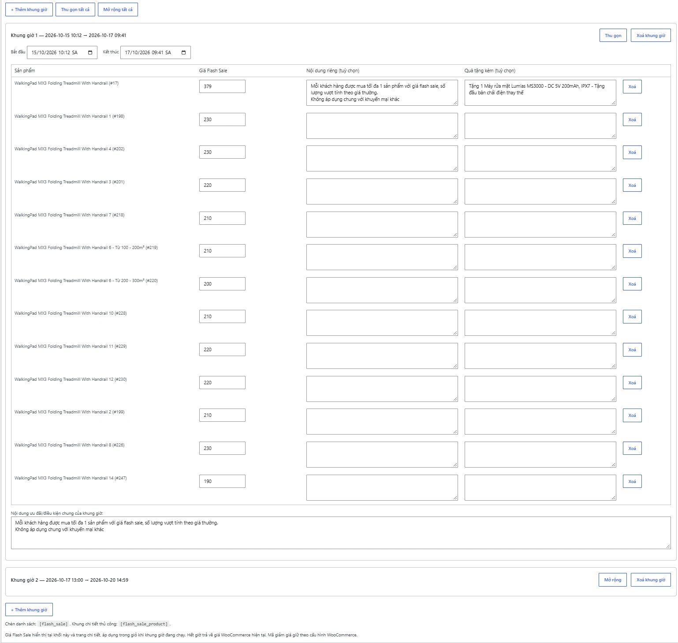The height and width of the screenshot is (643, 678).
Task: Expand Khung giờ 2 with Mở rộng
Action: coord(613,580)
